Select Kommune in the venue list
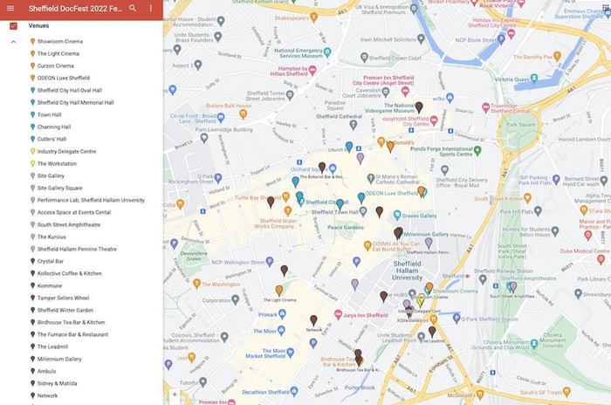The width and height of the screenshot is (611, 405). [50, 285]
